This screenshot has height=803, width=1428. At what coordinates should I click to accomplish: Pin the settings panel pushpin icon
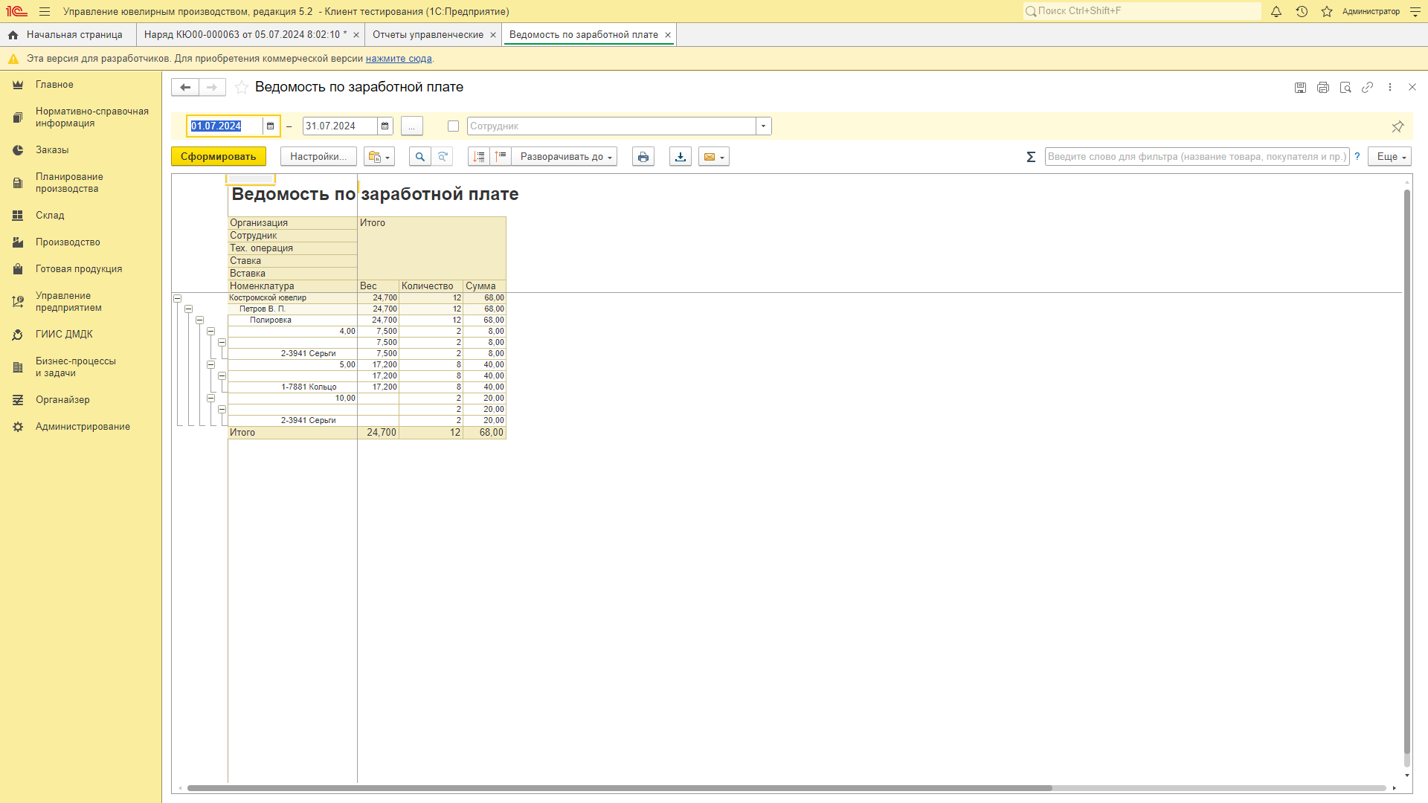point(1398,126)
